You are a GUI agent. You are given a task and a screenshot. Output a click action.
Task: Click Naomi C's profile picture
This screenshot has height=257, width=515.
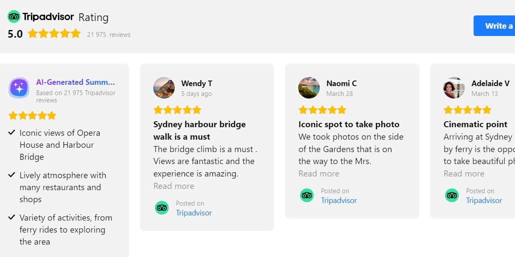(309, 88)
